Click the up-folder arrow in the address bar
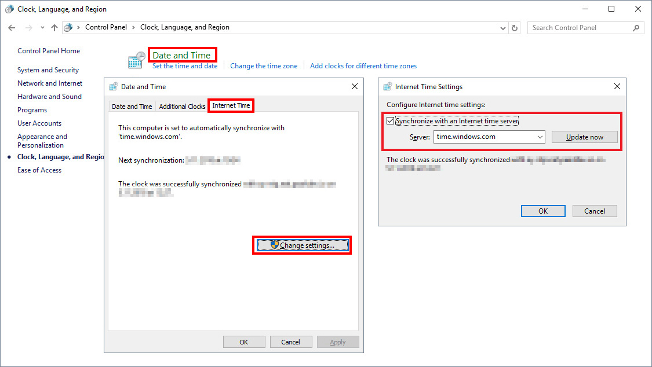This screenshot has width=652, height=367. point(54,28)
